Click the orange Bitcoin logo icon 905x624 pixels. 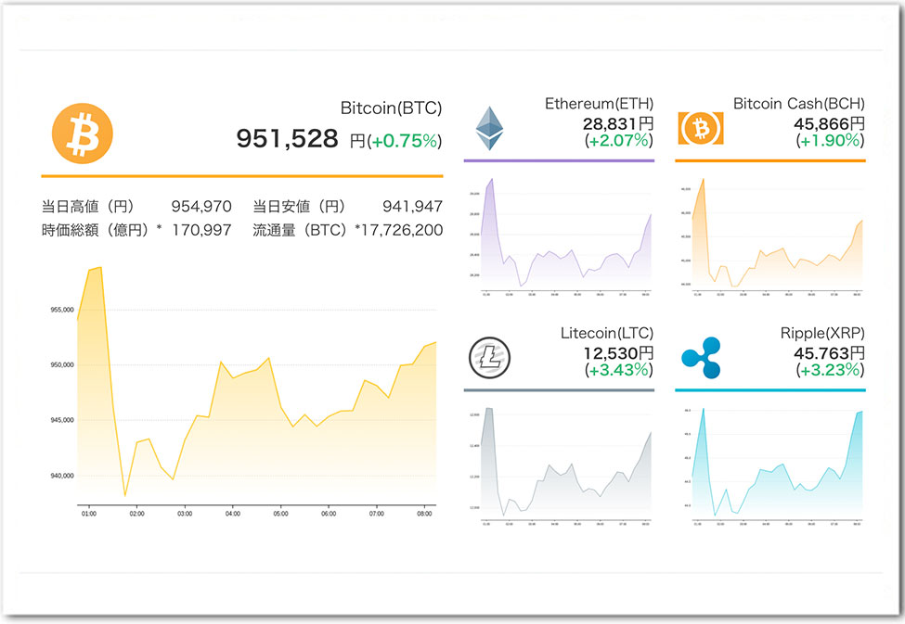(x=83, y=134)
